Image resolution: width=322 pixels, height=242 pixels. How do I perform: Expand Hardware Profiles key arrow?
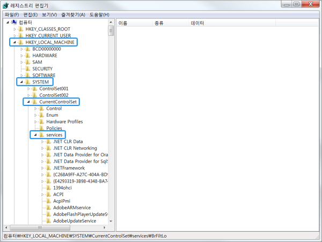pyautogui.click(x=35, y=122)
